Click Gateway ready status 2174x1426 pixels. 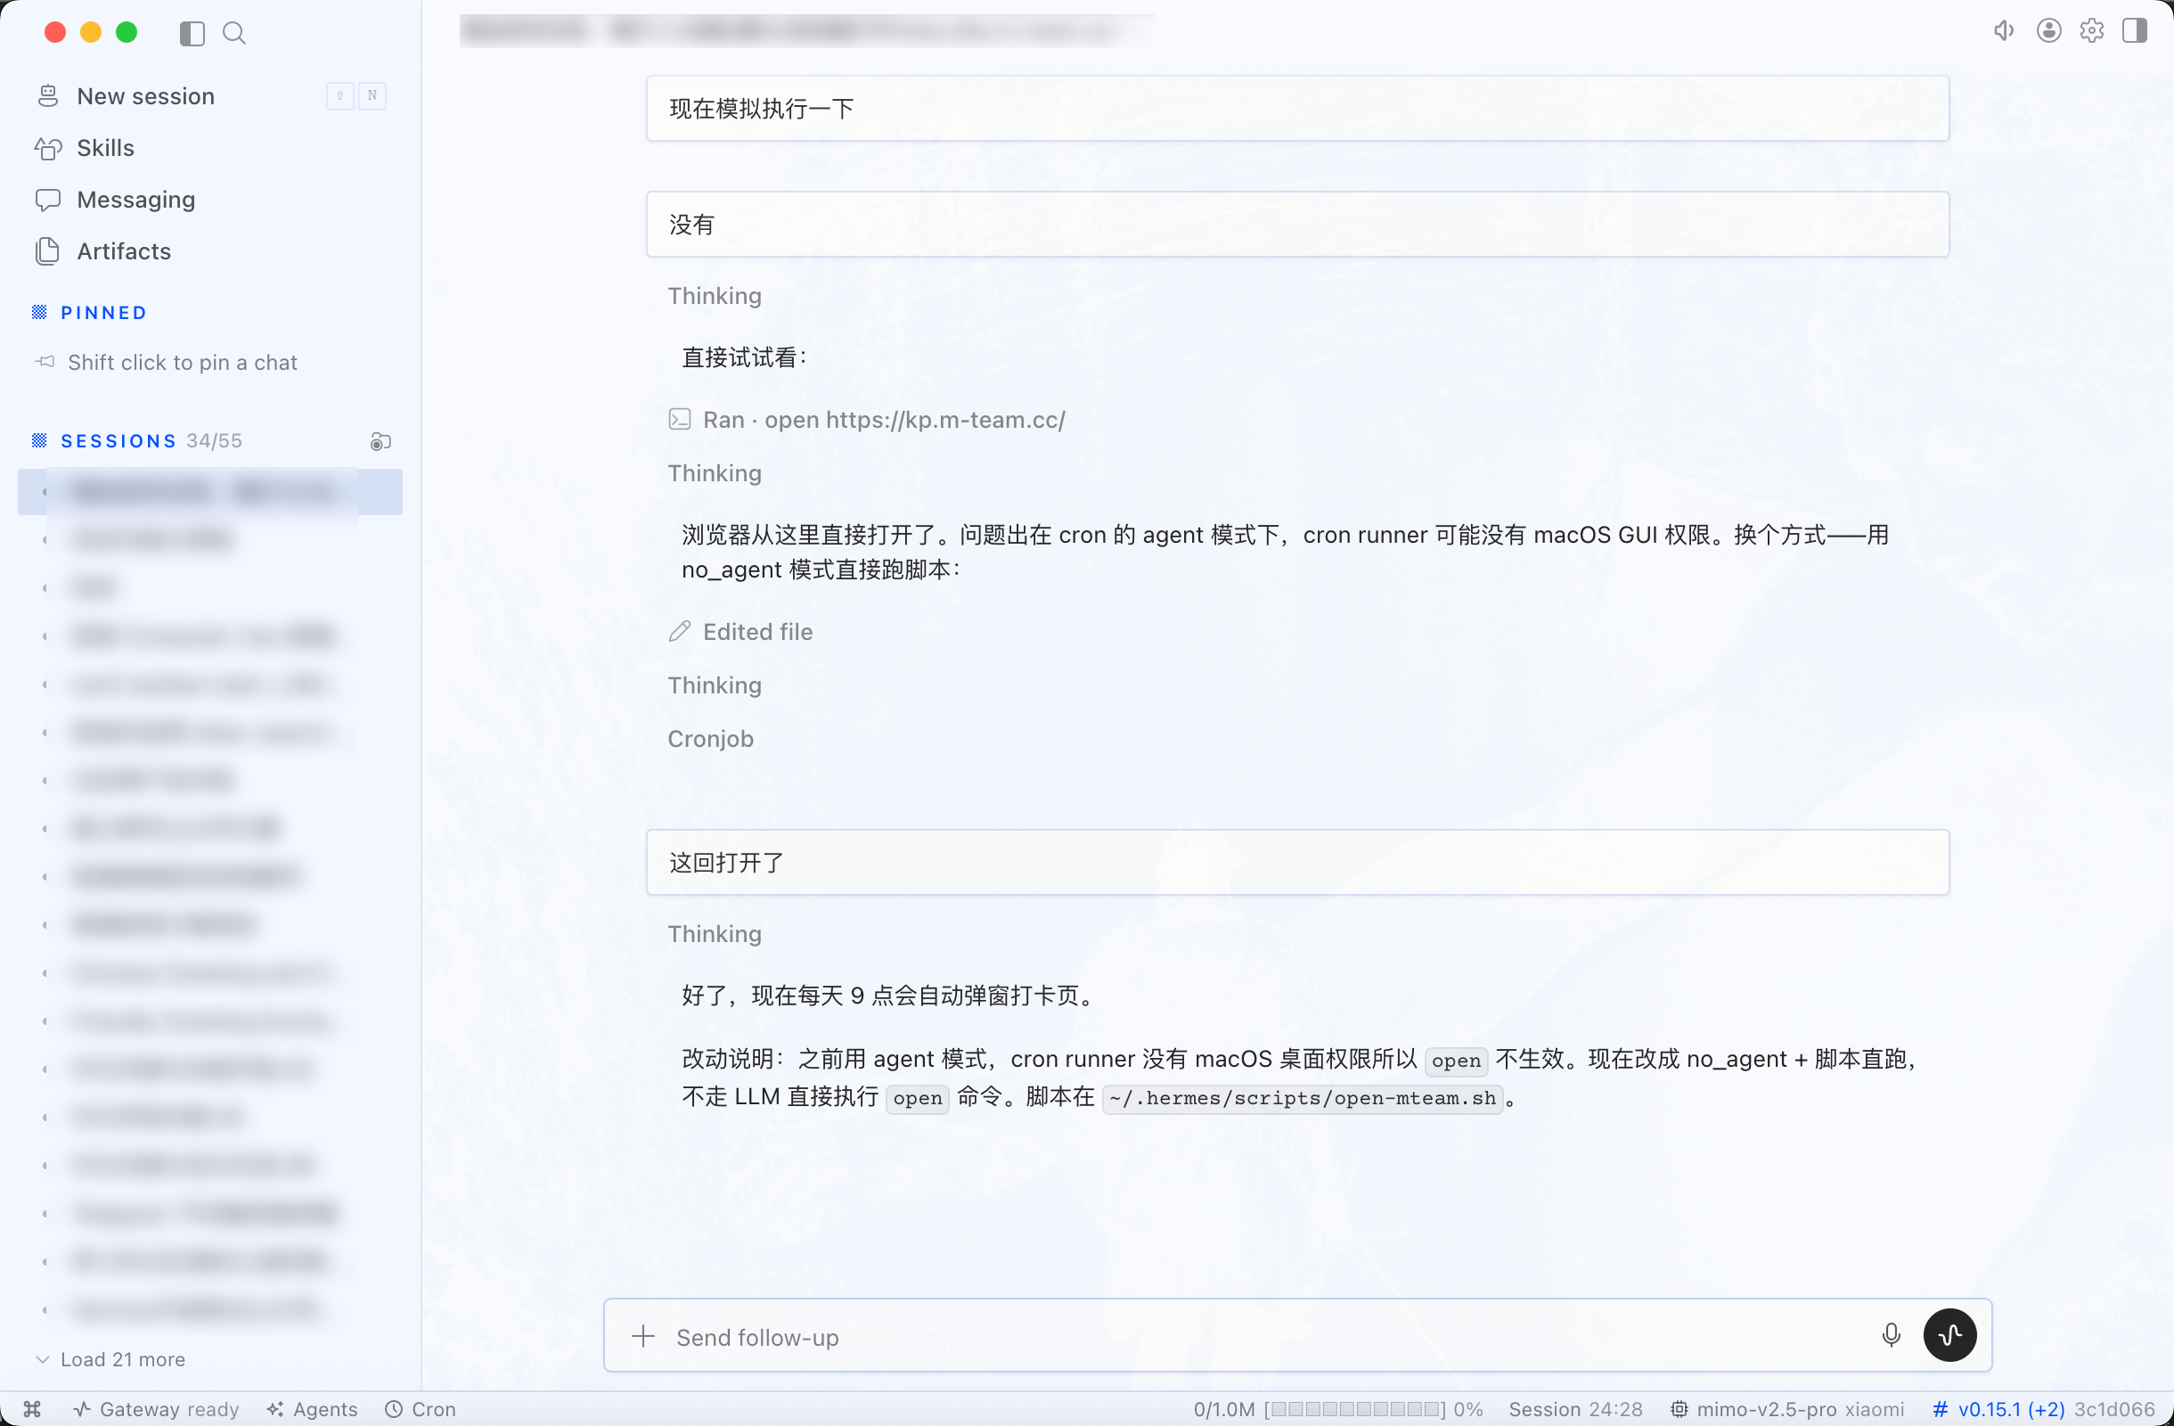[x=156, y=1410]
